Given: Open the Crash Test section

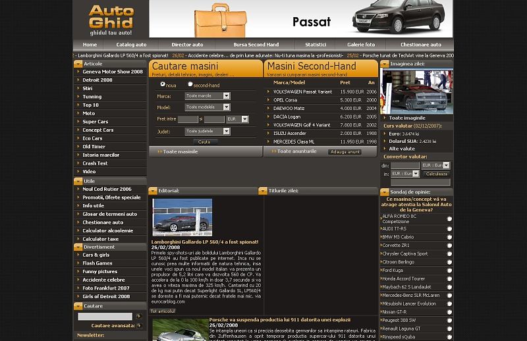Looking at the screenshot, I should coord(95,163).
